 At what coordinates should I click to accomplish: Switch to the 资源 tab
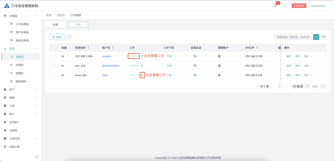pos(55,25)
